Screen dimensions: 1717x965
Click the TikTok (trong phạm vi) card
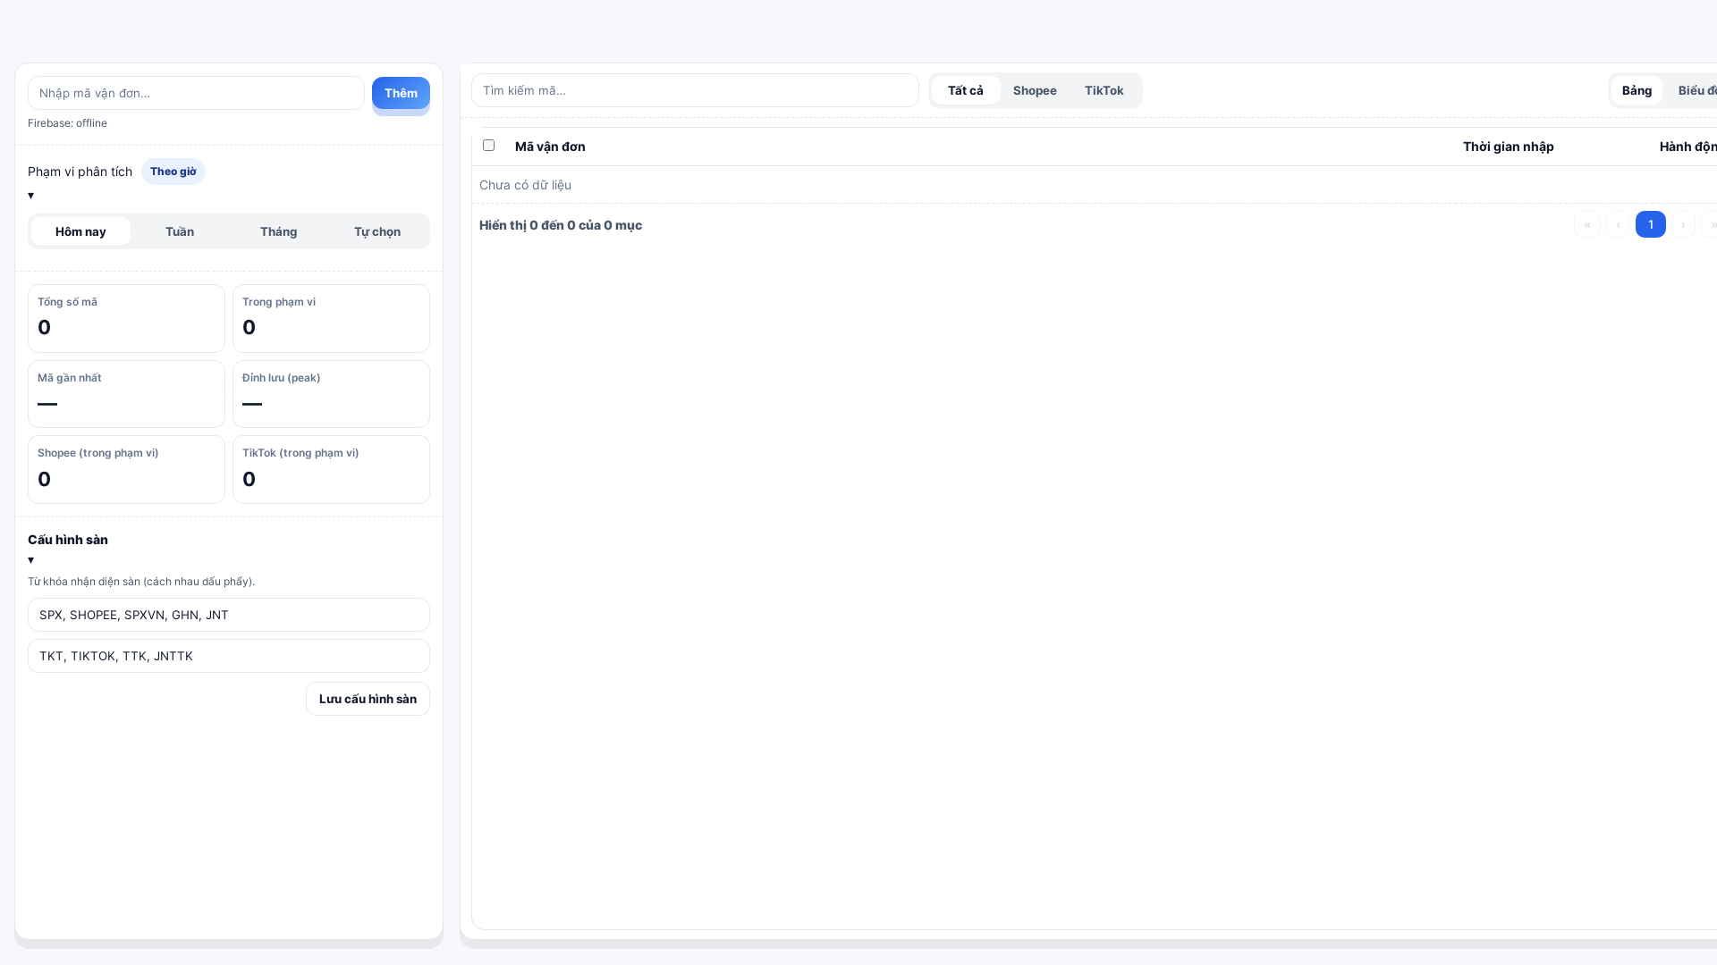(x=331, y=469)
